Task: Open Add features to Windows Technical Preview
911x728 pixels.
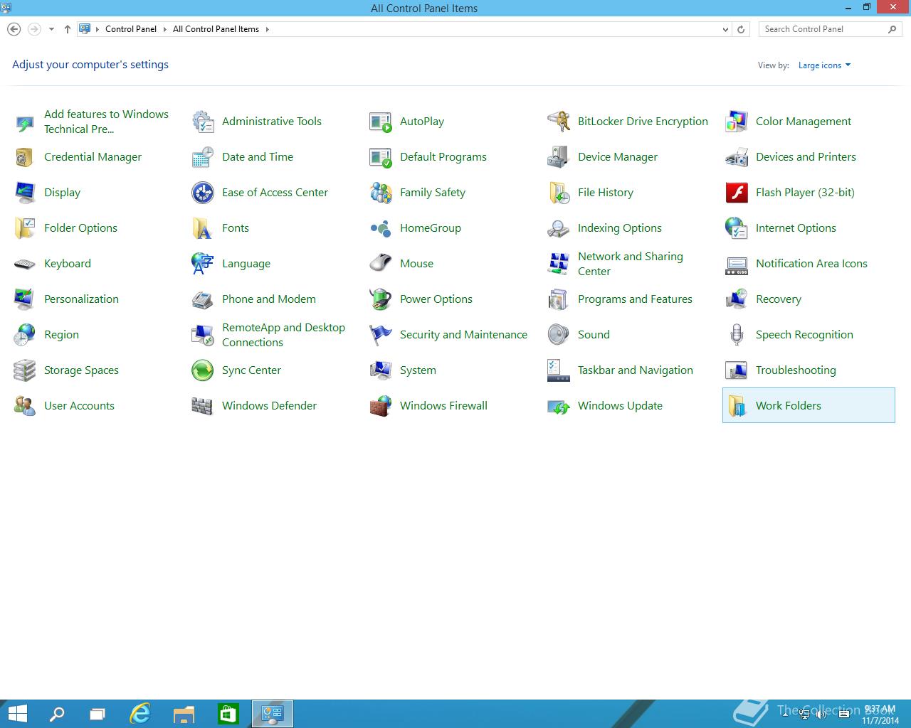Action: pos(106,122)
